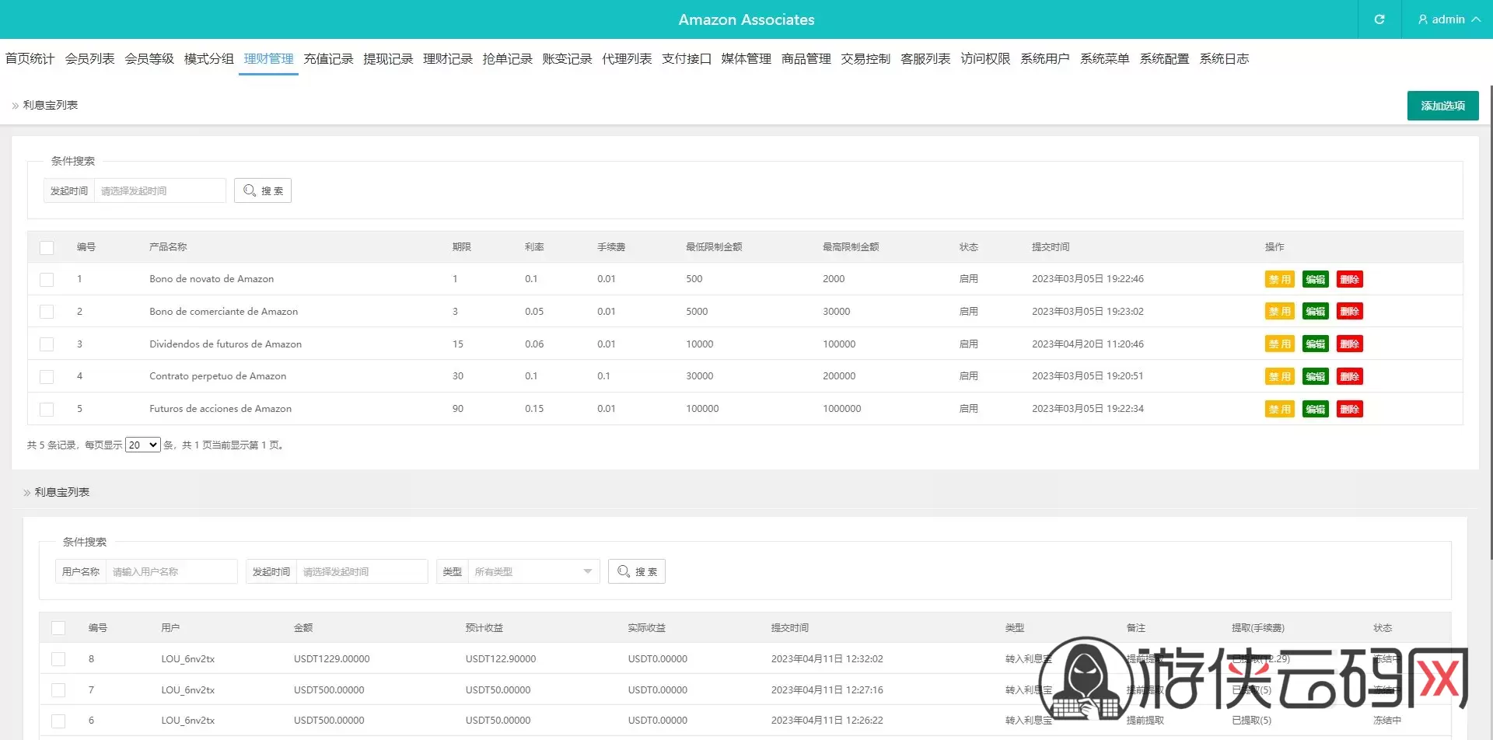The height and width of the screenshot is (740, 1493).
Task: Click the 用户名称 input field
Action: (171, 571)
